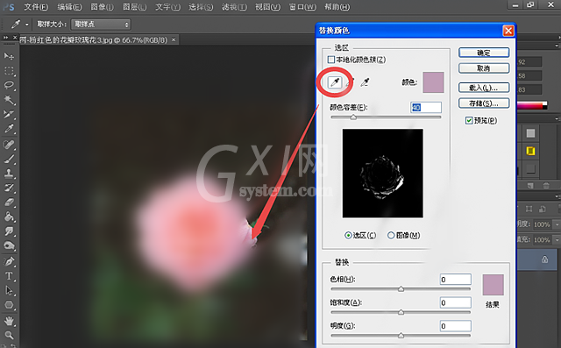The height and width of the screenshot is (348, 561).
Task: Choose the 图像 radio button
Action: [x=391, y=235]
